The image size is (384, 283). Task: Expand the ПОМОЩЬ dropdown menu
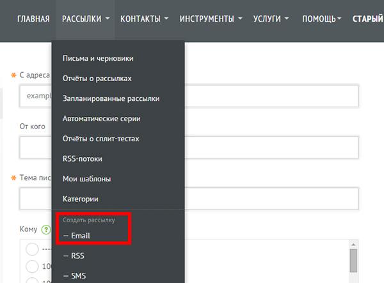(321, 19)
